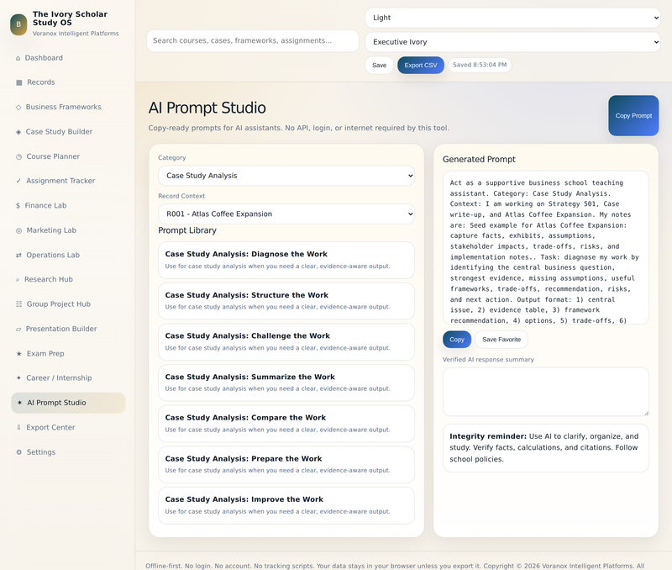Click the Case Study Builder icon
The image size is (672, 570).
(x=18, y=132)
